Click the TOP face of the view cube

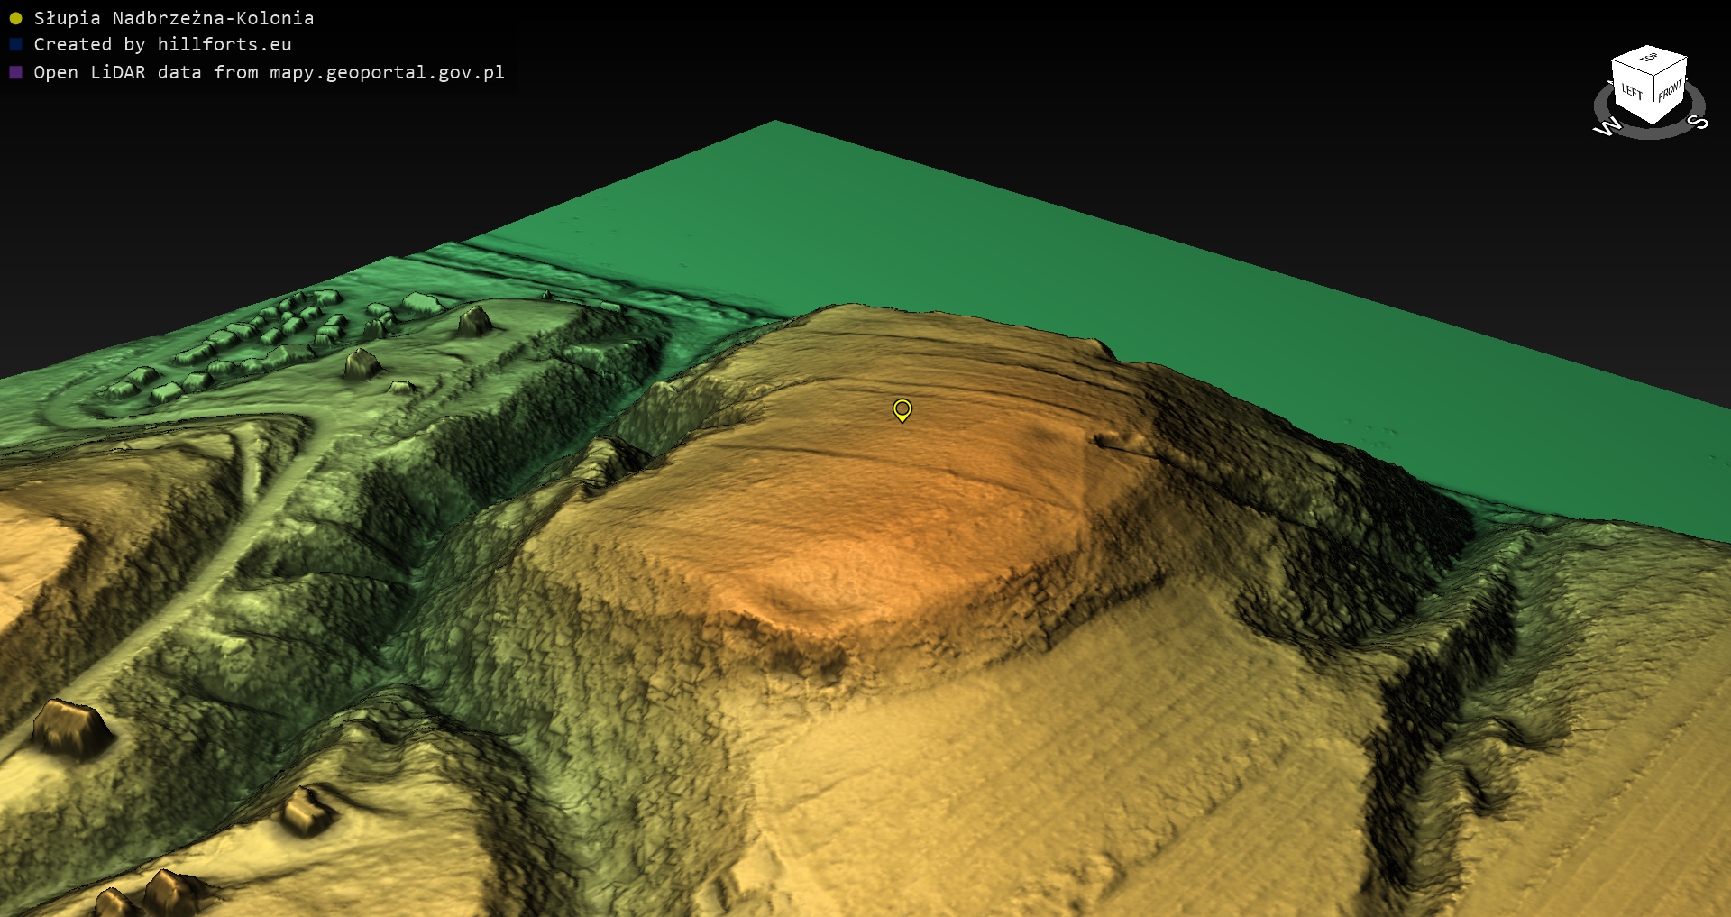pos(1649,58)
